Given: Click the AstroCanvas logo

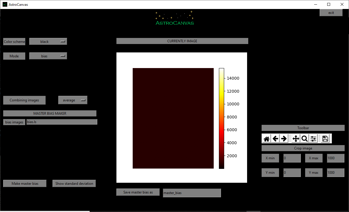Looking at the screenshot, I should point(174,18).
